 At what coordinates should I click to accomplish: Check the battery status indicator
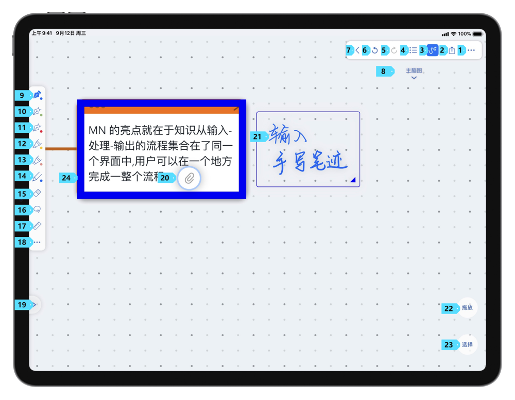(478, 34)
